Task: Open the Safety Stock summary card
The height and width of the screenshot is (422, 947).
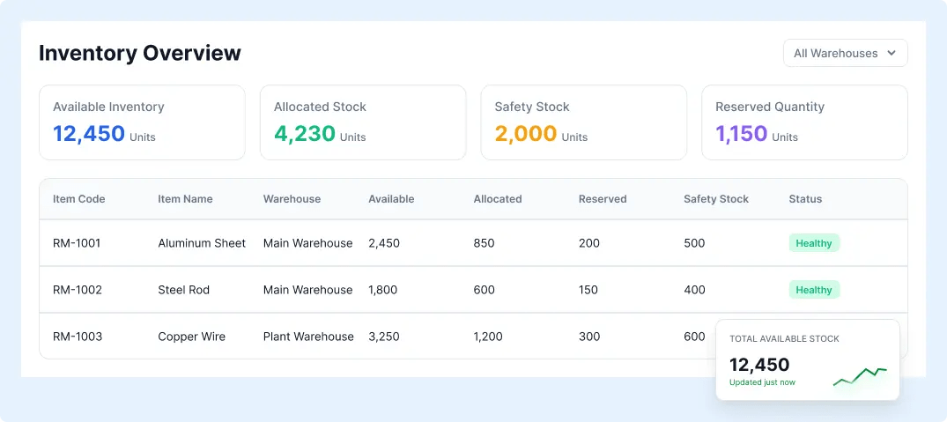Action: point(583,122)
